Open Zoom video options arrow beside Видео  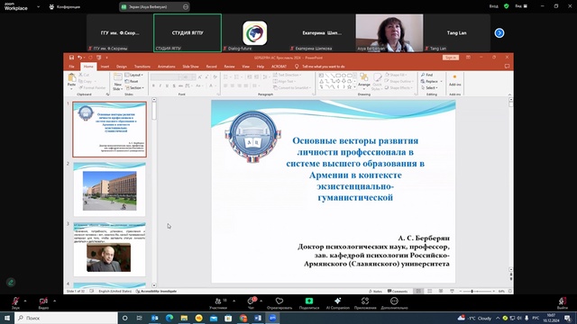pyautogui.click(x=54, y=301)
